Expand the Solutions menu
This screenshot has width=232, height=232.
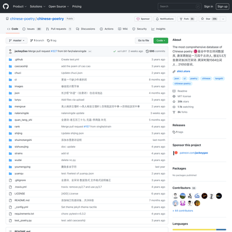coord(37,6)
